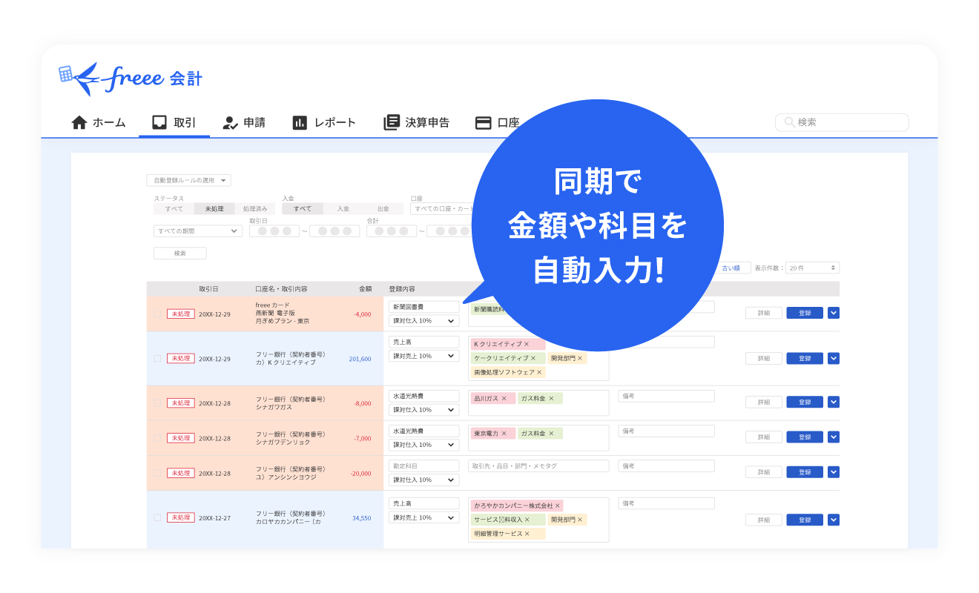Check the checkbox on the freee カード row

click(x=156, y=314)
